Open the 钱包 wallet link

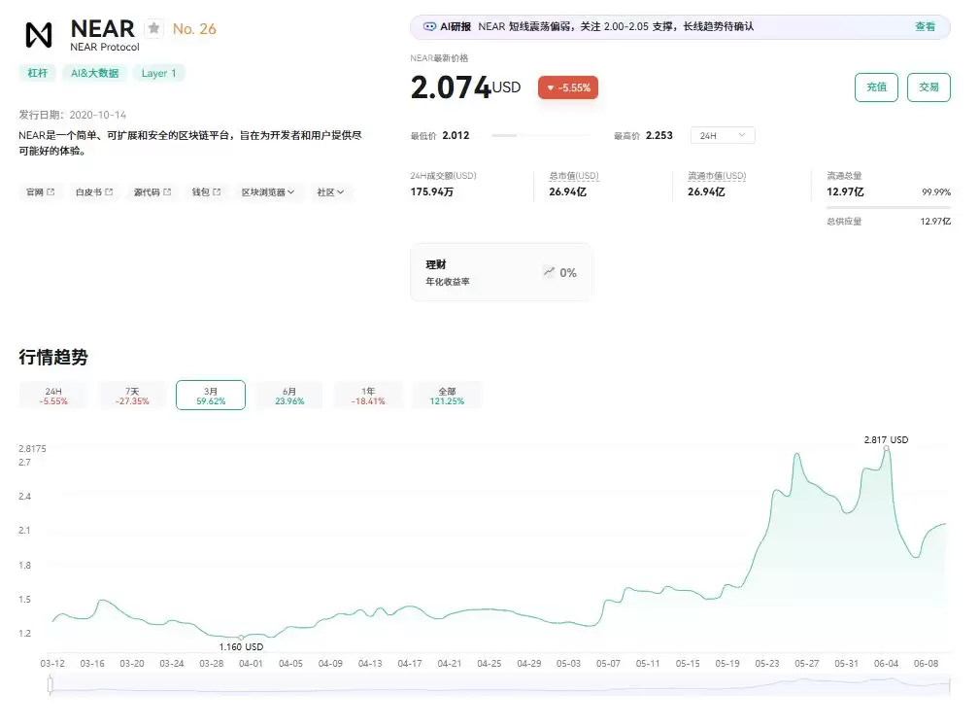coord(206,191)
